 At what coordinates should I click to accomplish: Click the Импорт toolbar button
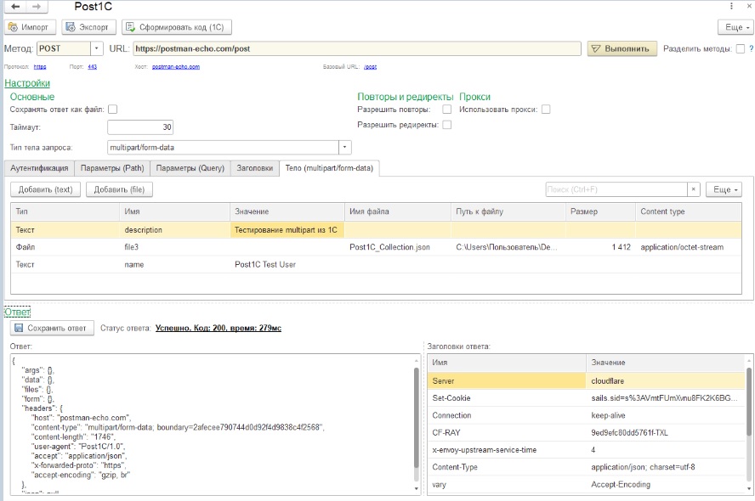coord(31,27)
